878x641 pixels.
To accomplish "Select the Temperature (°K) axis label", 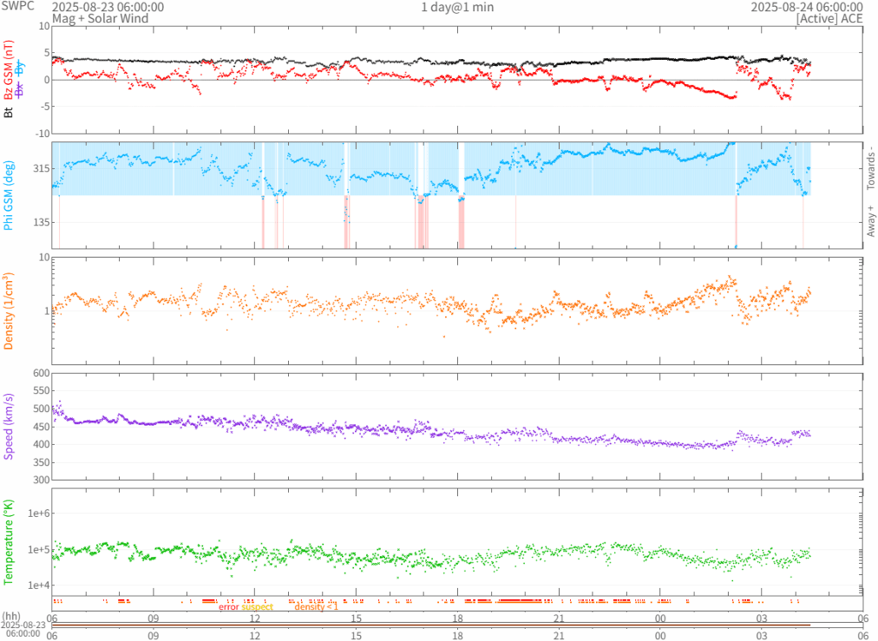I will pos(9,542).
